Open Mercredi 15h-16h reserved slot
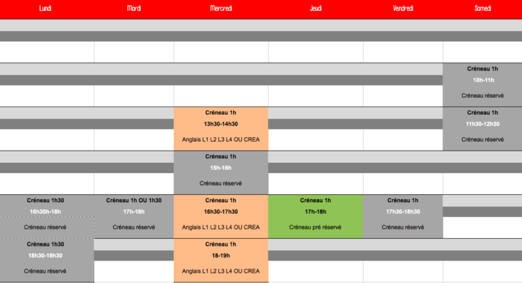 click(221, 172)
